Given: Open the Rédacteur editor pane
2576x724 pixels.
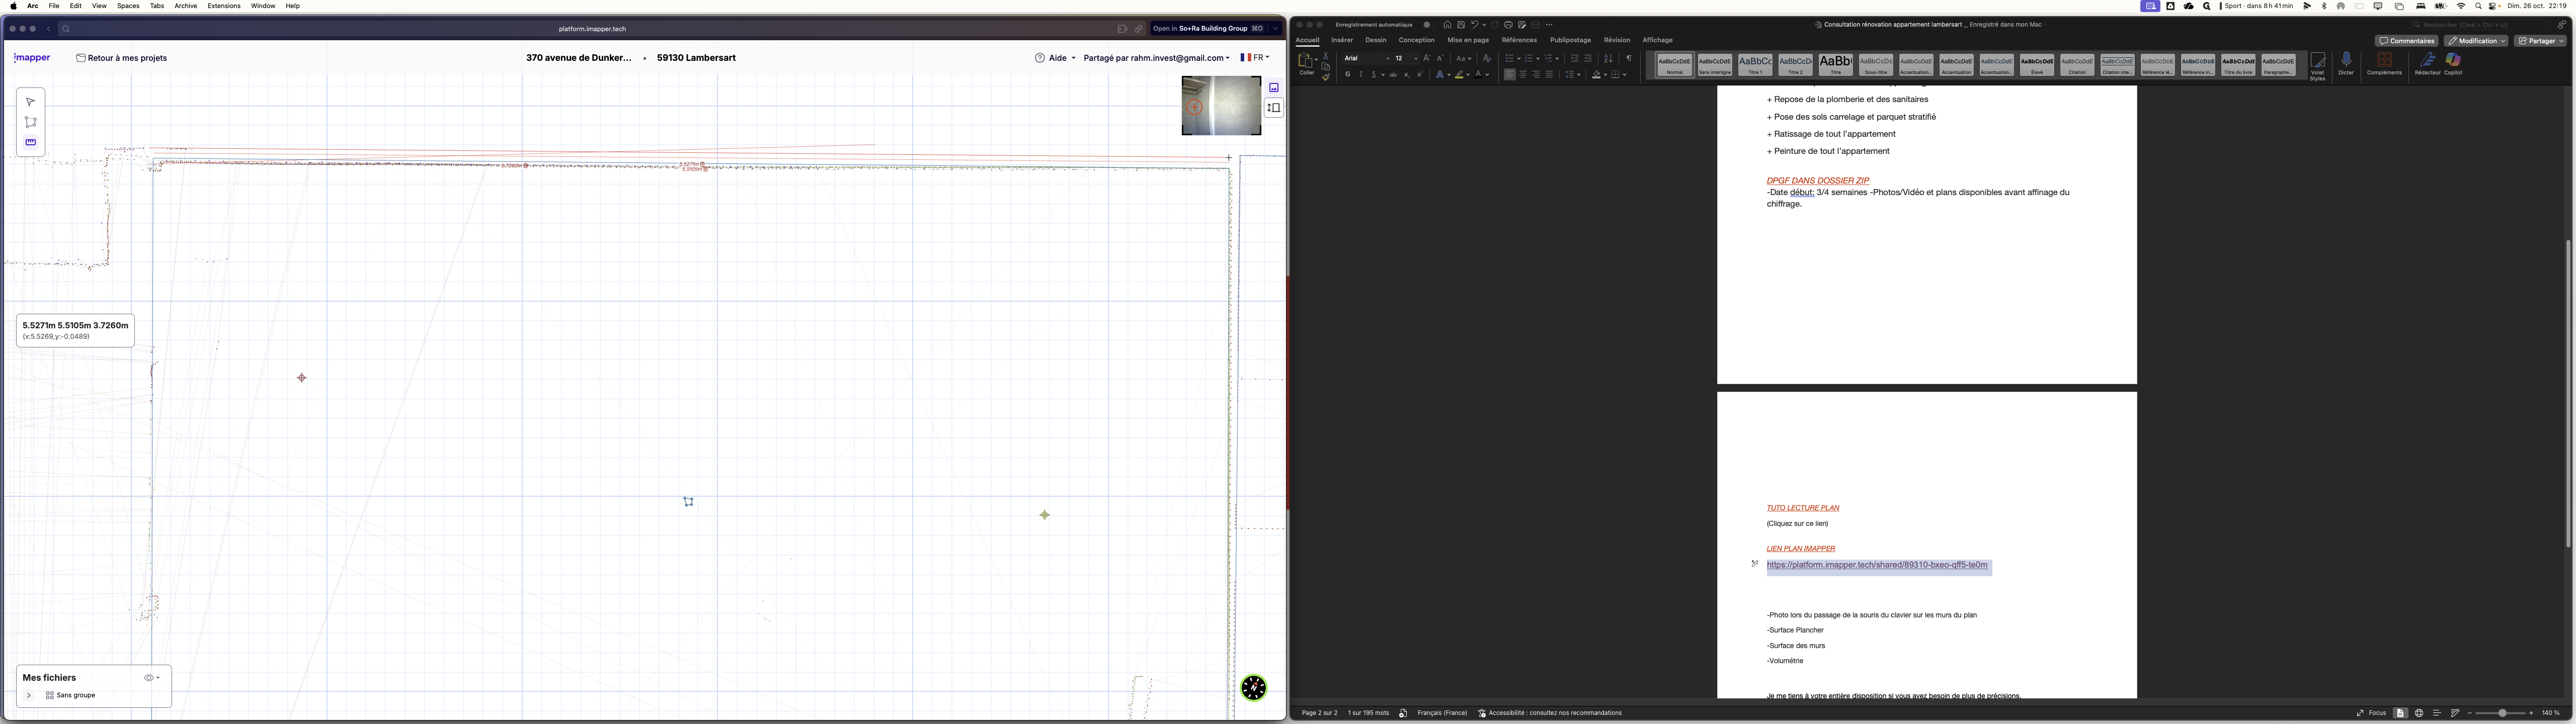Looking at the screenshot, I should [x=2427, y=63].
